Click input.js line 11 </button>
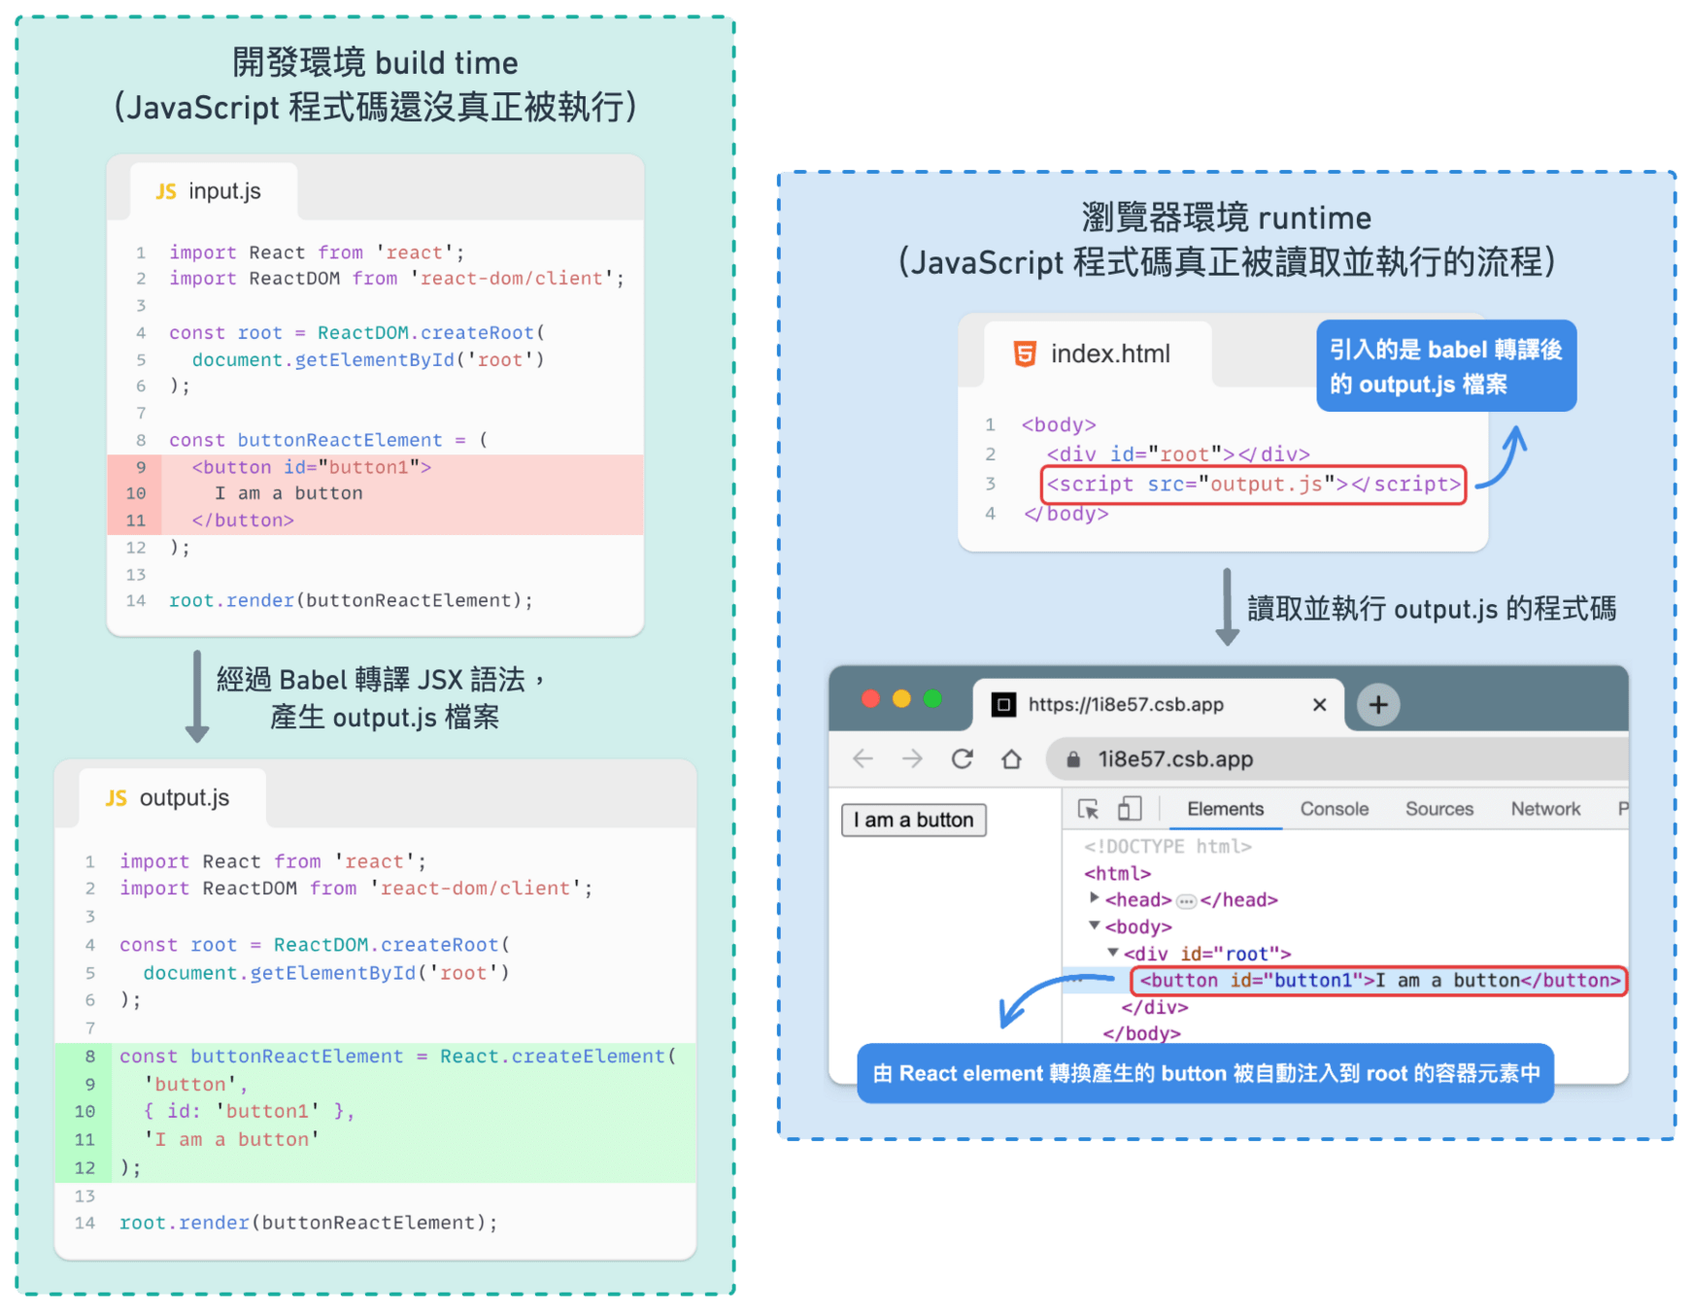The image size is (1692, 1311). point(243,521)
